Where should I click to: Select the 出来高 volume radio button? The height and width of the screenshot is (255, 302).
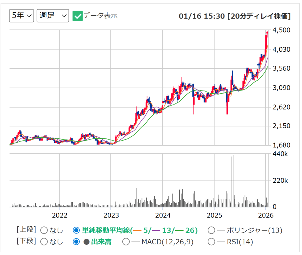tap(76, 241)
